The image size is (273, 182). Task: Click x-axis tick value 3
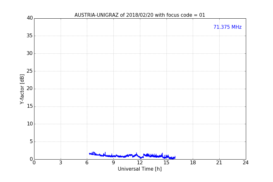click(61, 163)
